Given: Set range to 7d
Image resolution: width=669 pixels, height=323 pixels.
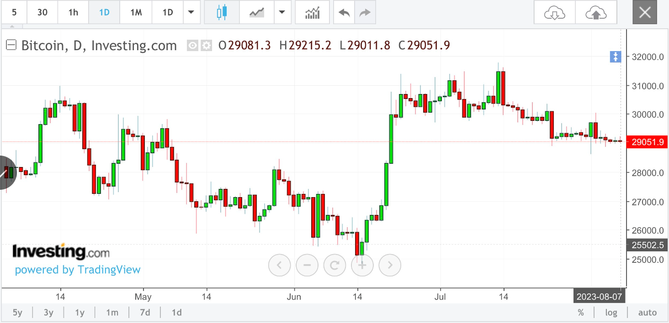Looking at the screenshot, I should 145,313.
